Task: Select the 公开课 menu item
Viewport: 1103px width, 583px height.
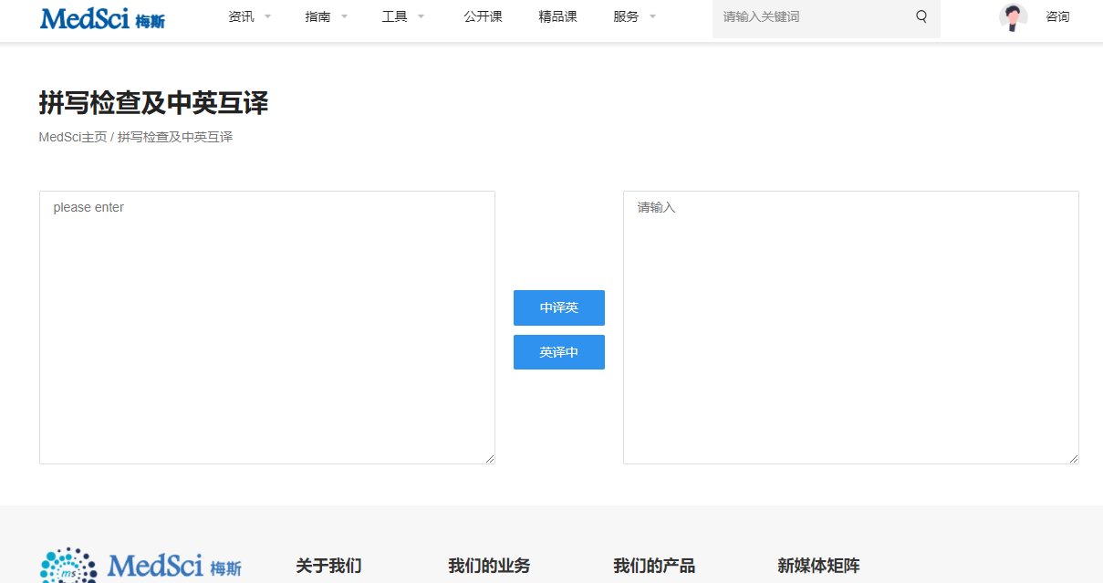Action: point(483,16)
